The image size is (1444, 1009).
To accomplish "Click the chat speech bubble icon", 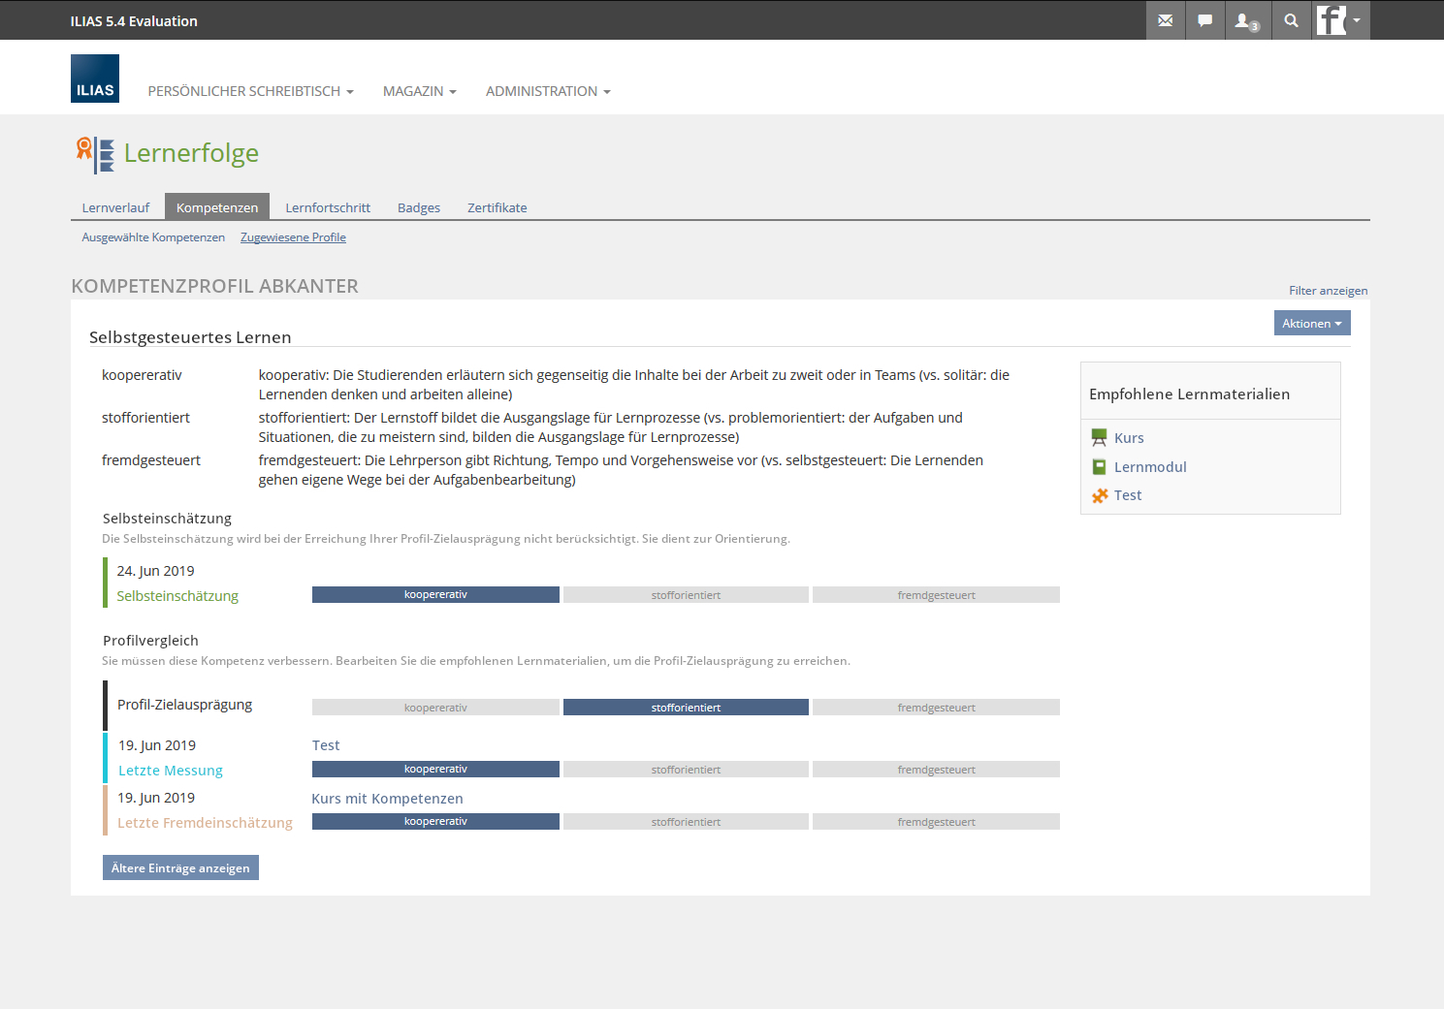I will click(x=1204, y=20).
